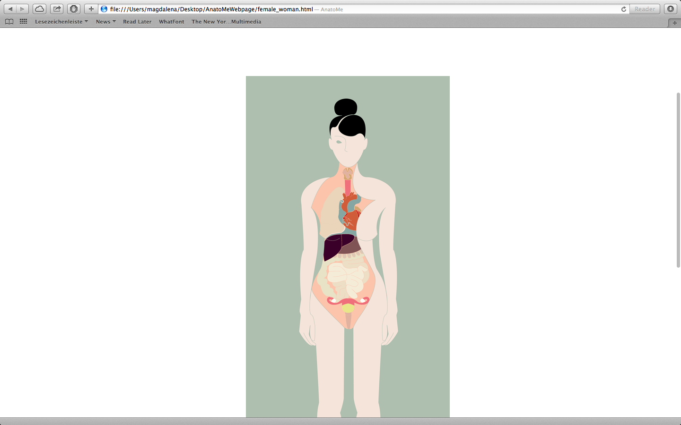681x425 pixels.
Task: Expand the Lesezeichenleiste bookmarks dropdown
Action: click(61, 22)
